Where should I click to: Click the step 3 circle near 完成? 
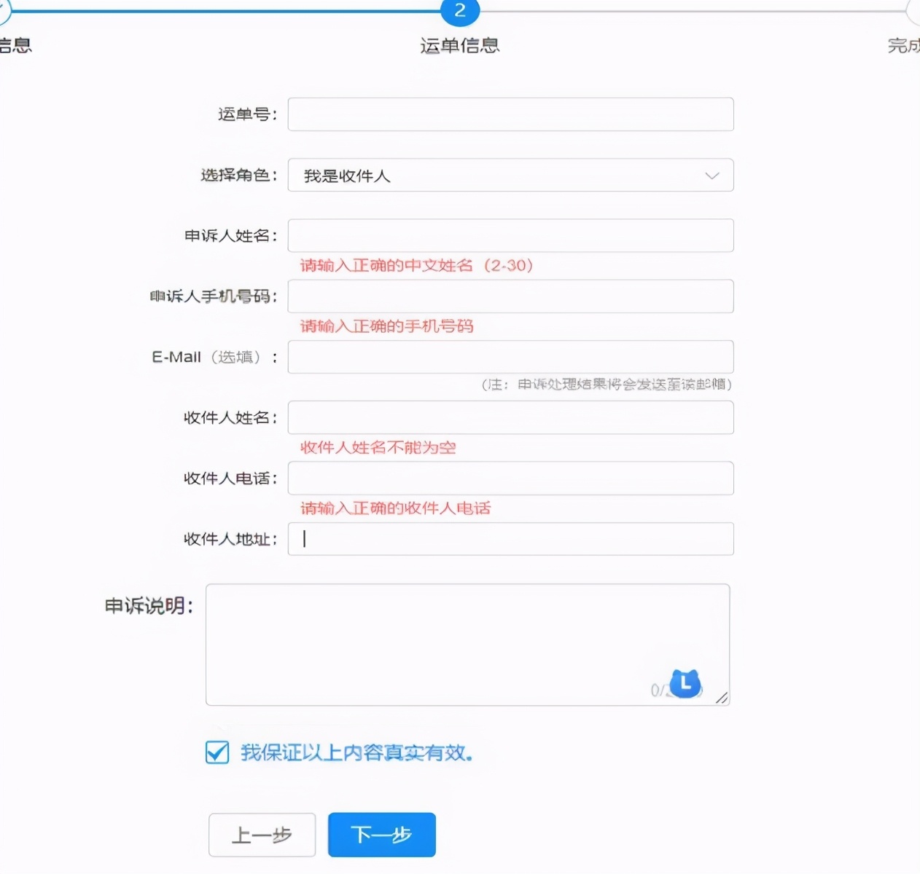coord(915,12)
